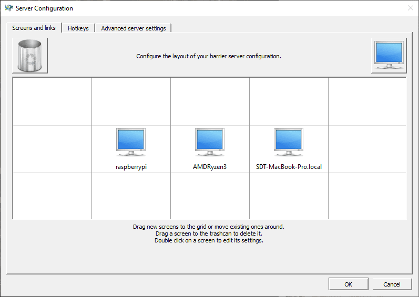Image resolution: width=419 pixels, height=297 pixels.
Task: Click the trashcan icon for deleting screens
Action: click(x=30, y=56)
